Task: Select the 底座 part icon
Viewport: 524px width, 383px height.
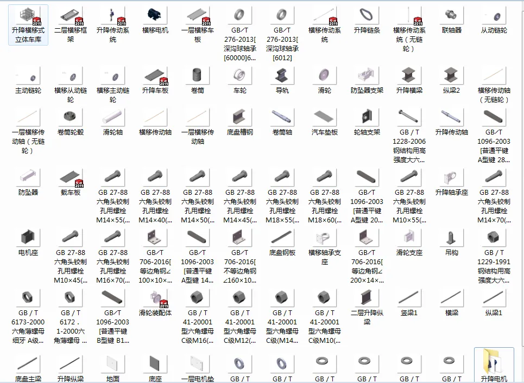Action: tap(155, 364)
